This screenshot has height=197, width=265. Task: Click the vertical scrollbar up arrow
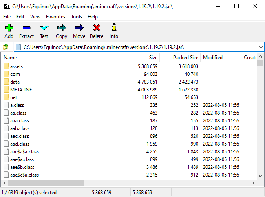(261, 56)
